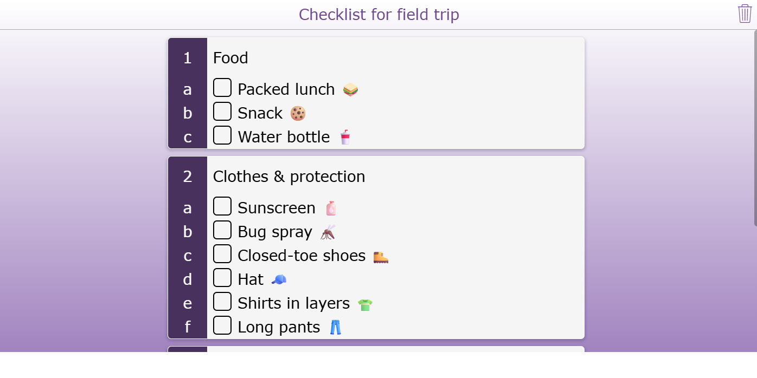Click the vertical scrollbar thumb
The height and width of the screenshot is (378, 757).
(x=755, y=128)
